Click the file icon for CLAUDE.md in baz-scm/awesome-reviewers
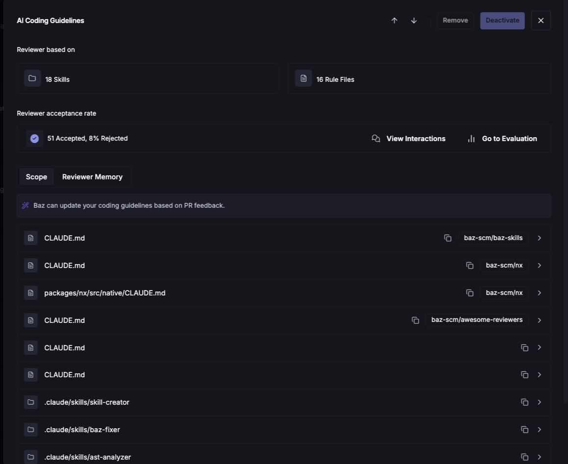This screenshot has width=568, height=464. pyautogui.click(x=31, y=320)
